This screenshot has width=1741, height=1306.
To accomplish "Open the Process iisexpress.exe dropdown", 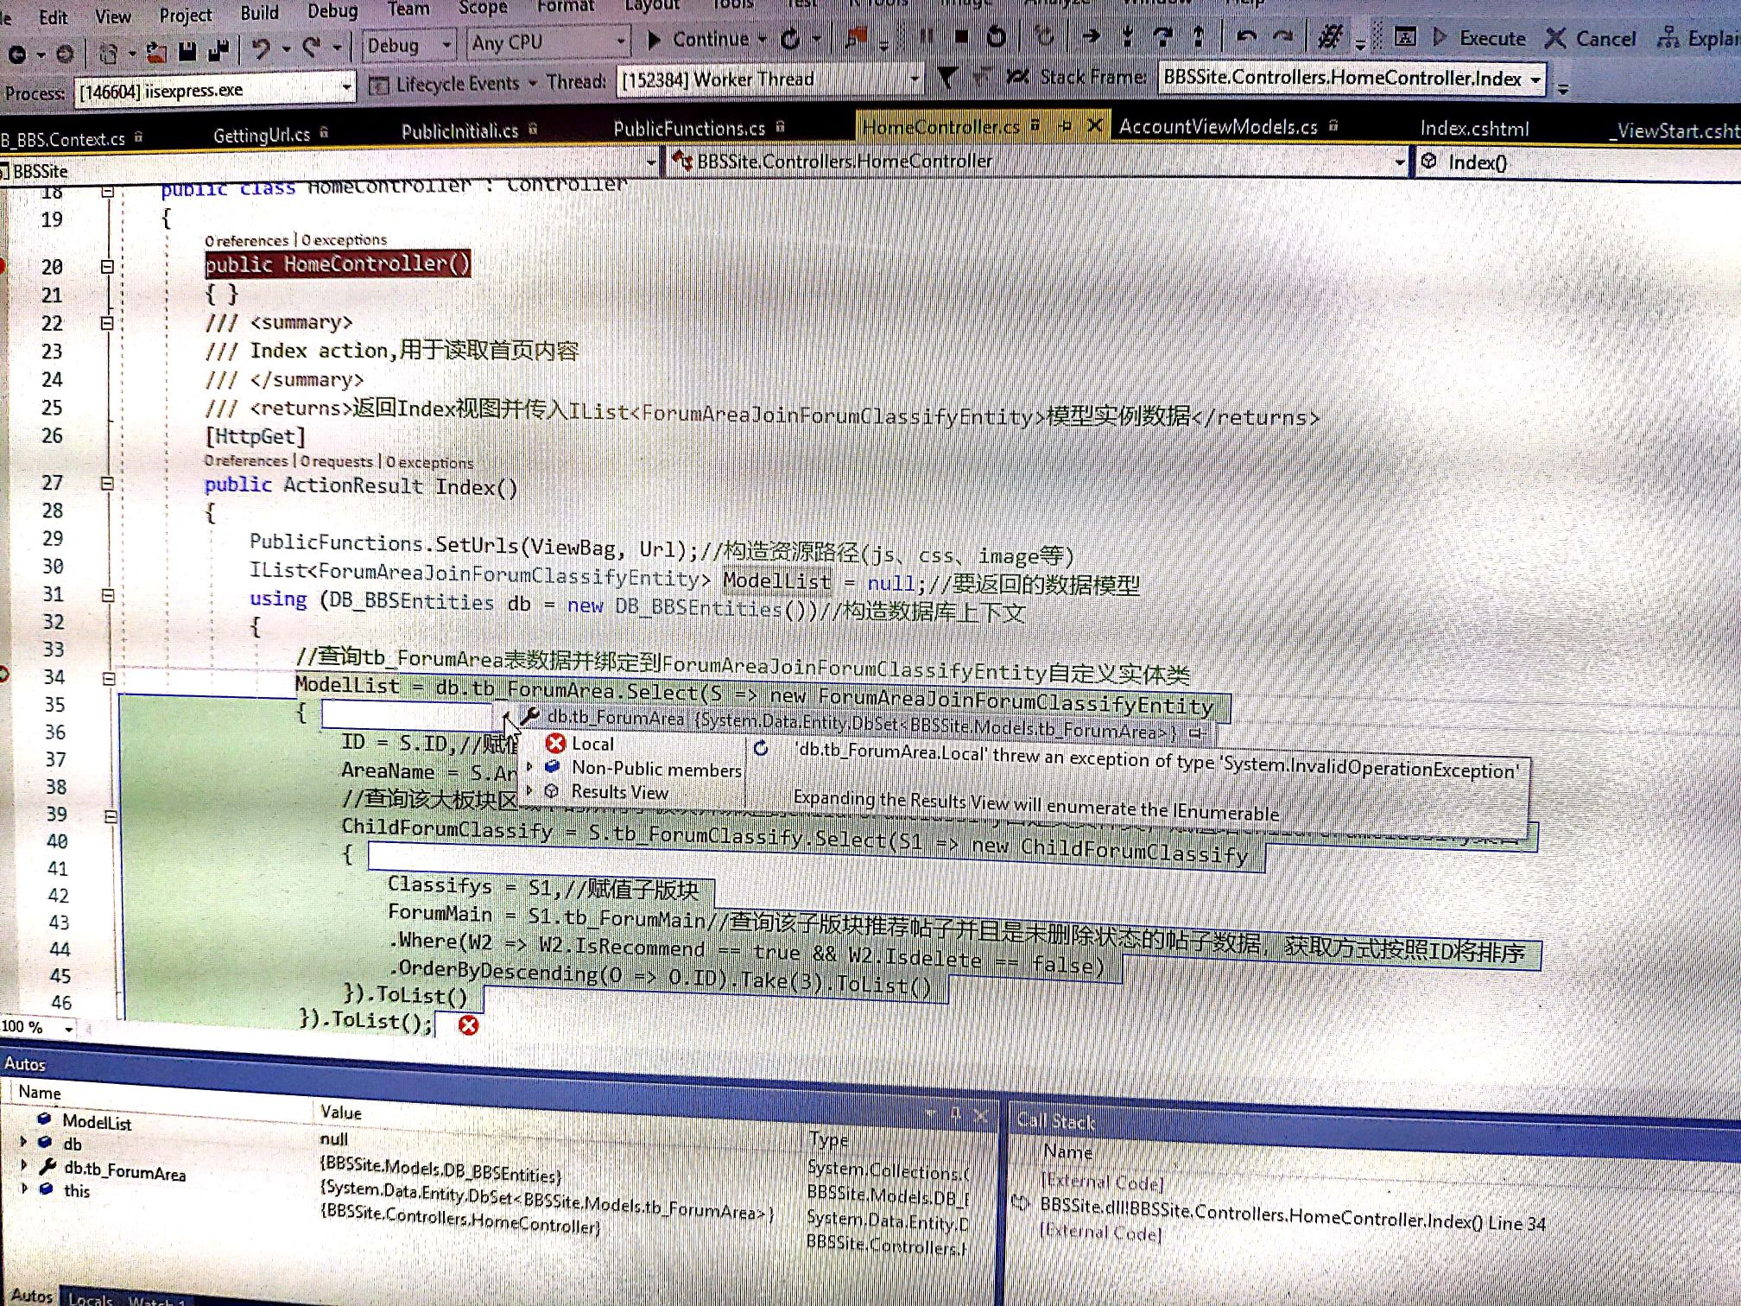I will (x=214, y=90).
